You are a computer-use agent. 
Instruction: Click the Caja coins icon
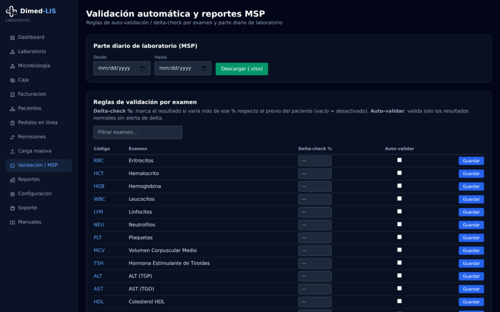point(12,80)
